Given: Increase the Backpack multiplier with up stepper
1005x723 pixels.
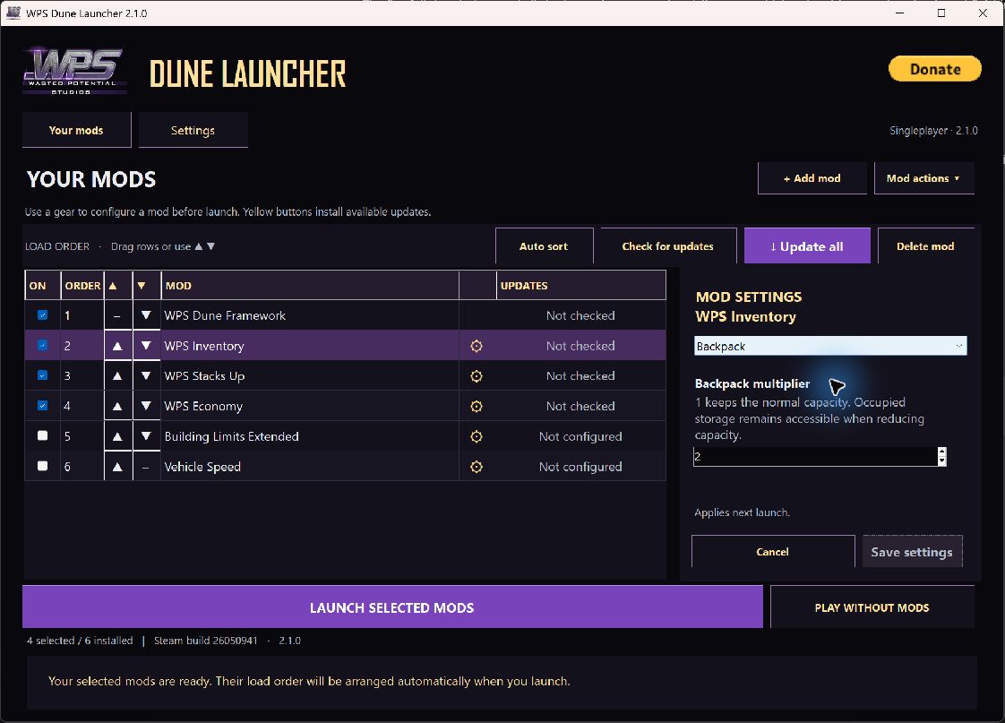Looking at the screenshot, I should coord(941,452).
